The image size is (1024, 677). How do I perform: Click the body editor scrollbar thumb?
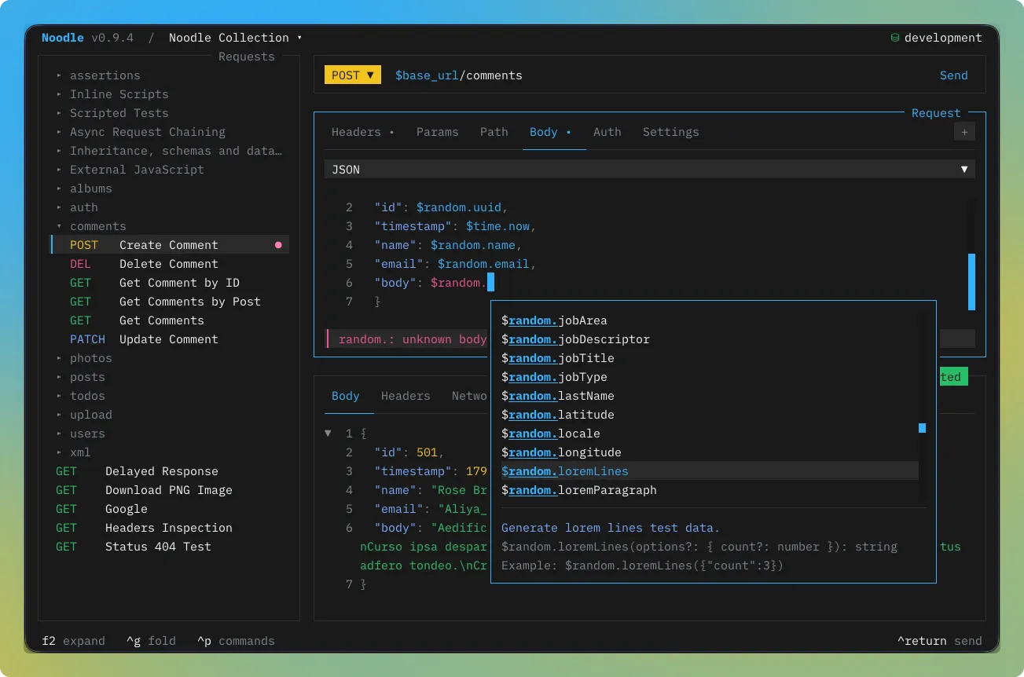pyautogui.click(x=971, y=281)
